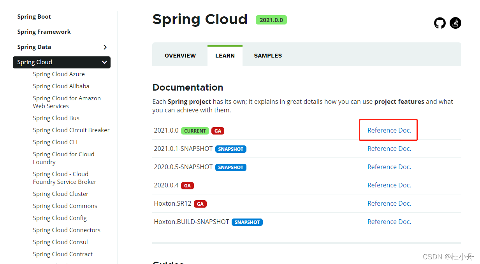Open Spring Cloud Config project

(x=60, y=218)
